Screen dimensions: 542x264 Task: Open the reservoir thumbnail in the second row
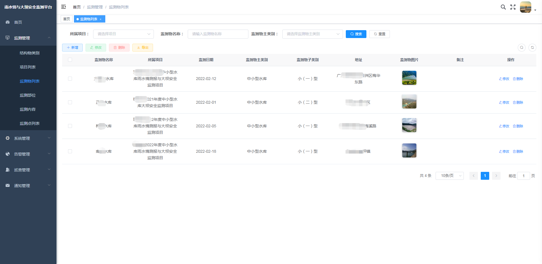click(409, 102)
